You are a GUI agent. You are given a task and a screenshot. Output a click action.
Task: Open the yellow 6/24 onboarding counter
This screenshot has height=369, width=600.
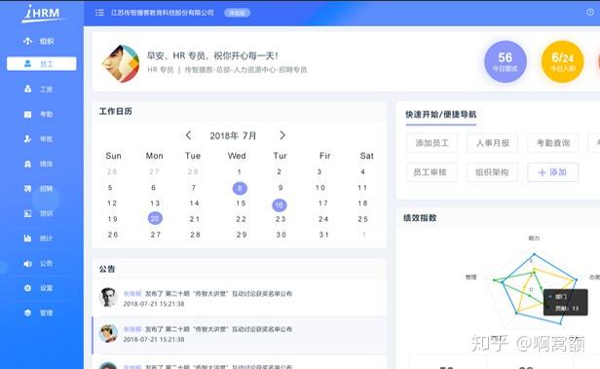click(563, 61)
